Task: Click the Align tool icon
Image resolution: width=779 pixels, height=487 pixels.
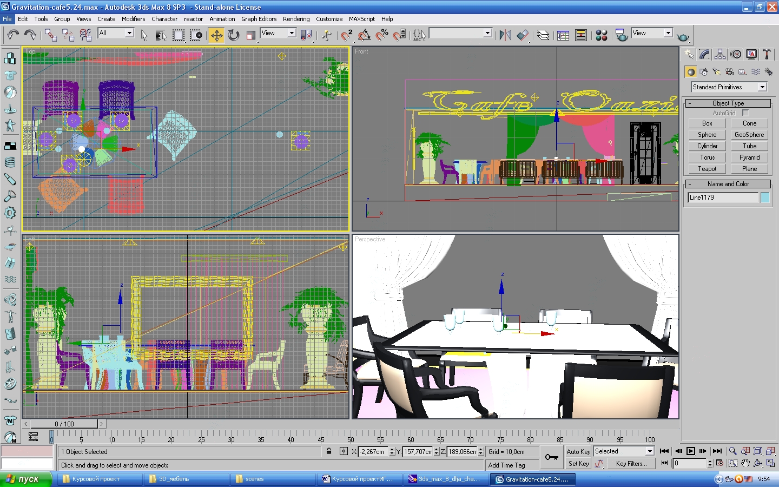Action: 523,35
